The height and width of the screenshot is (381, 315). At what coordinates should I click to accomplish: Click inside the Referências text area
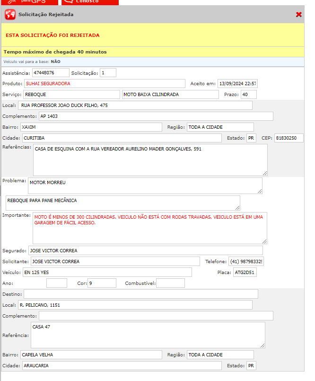(150, 160)
